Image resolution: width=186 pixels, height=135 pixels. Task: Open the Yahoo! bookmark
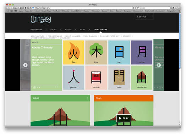(37, 11)
